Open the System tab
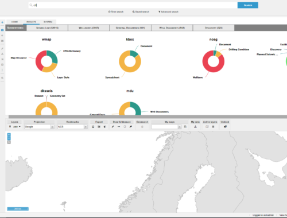Viewport: 287px width, 218px height. pyautogui.click(x=48, y=22)
